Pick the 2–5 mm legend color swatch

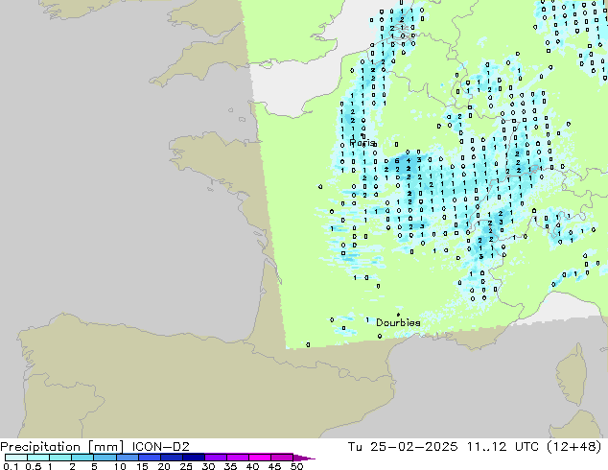pyautogui.click(x=82, y=458)
